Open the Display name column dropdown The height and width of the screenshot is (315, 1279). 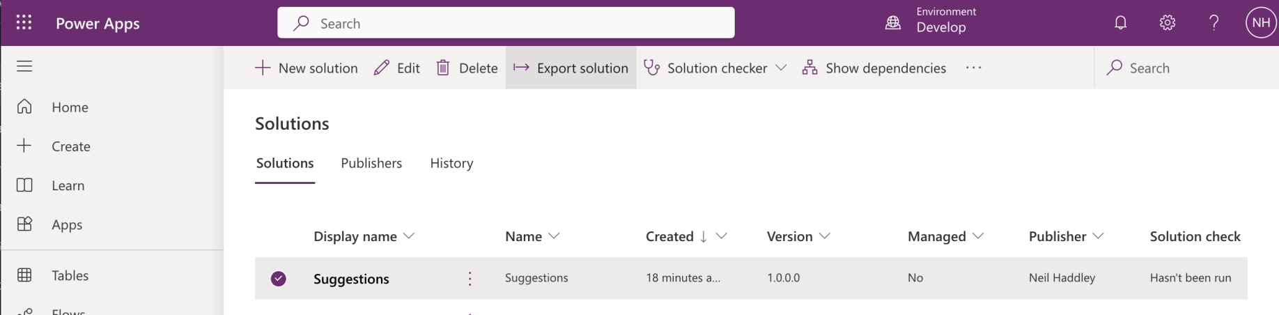click(409, 236)
